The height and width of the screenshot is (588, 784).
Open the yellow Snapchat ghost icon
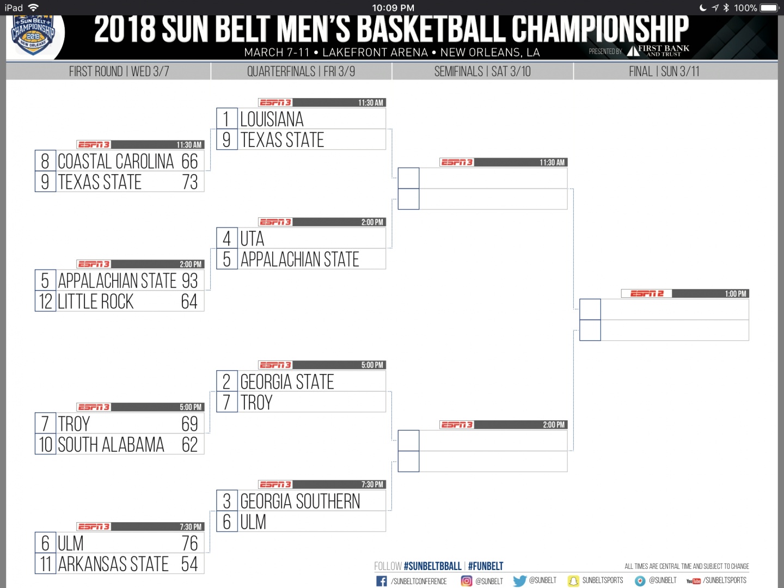pyautogui.click(x=573, y=581)
